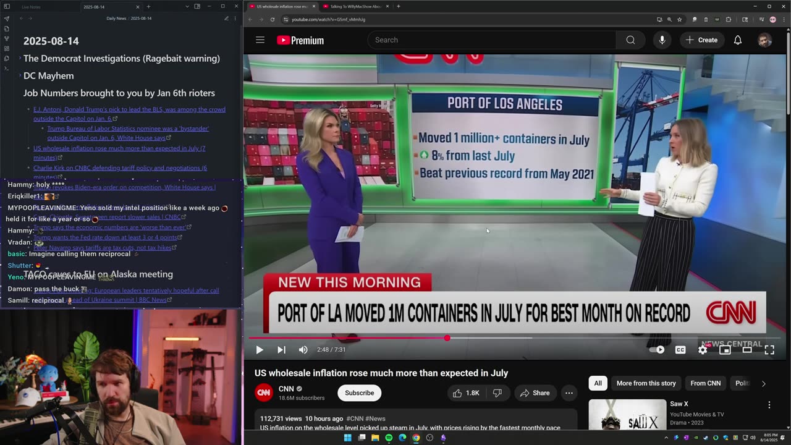
Task: Enter full screen video
Action: tap(769, 350)
